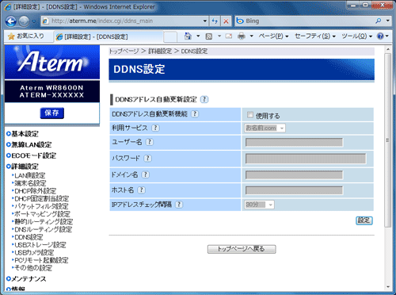This screenshot has width=396, height=295.
Task: Click the トップページ breadcrumb link
Action: 124,51
